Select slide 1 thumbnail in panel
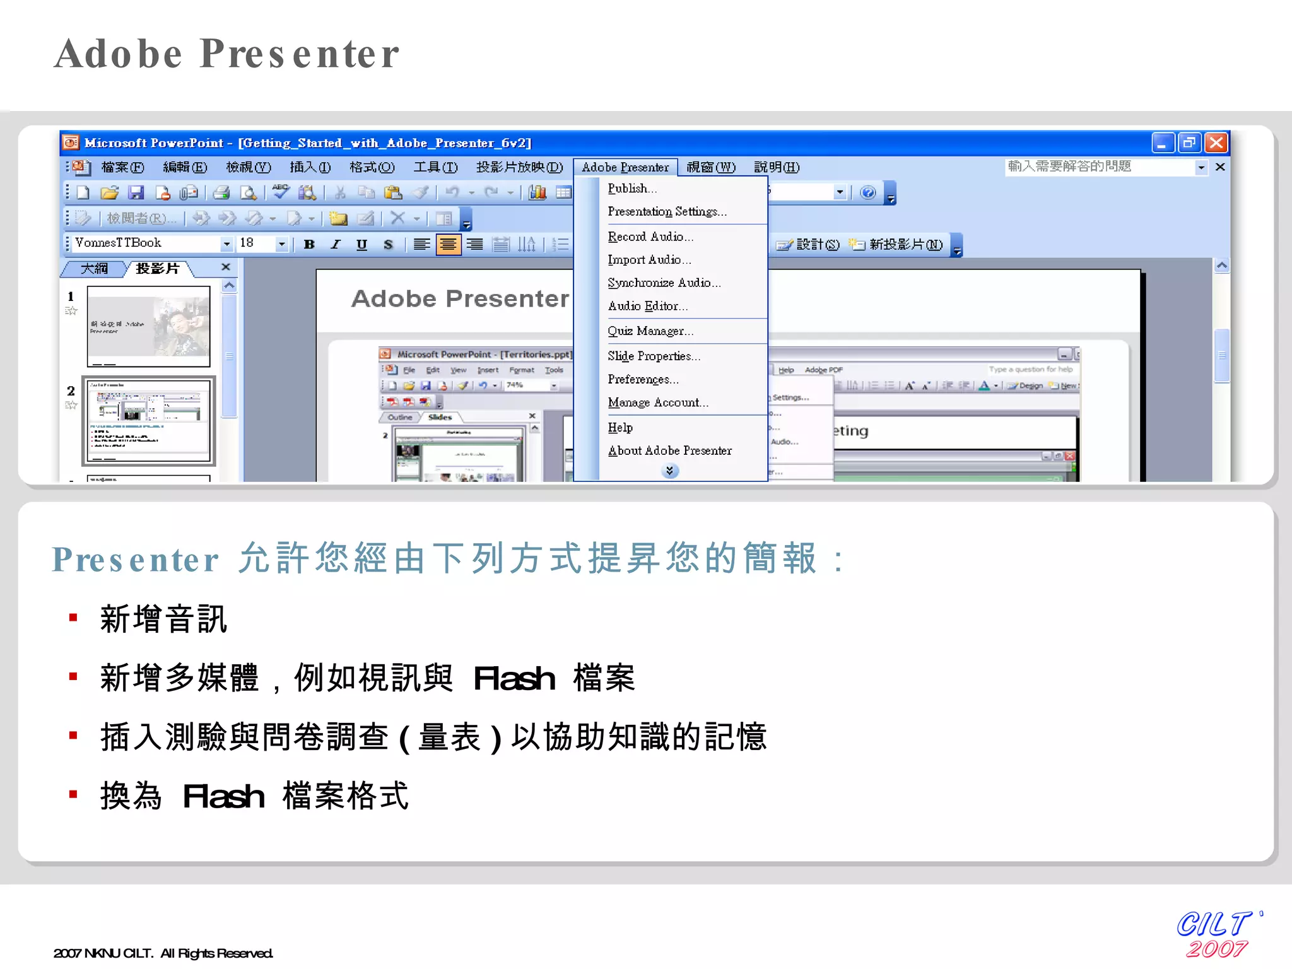 coord(149,326)
